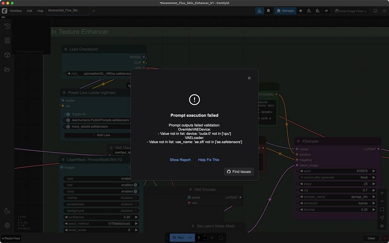
Task: Open the hamburger menu at top right
Action: pyautogui.click(x=384, y=11)
